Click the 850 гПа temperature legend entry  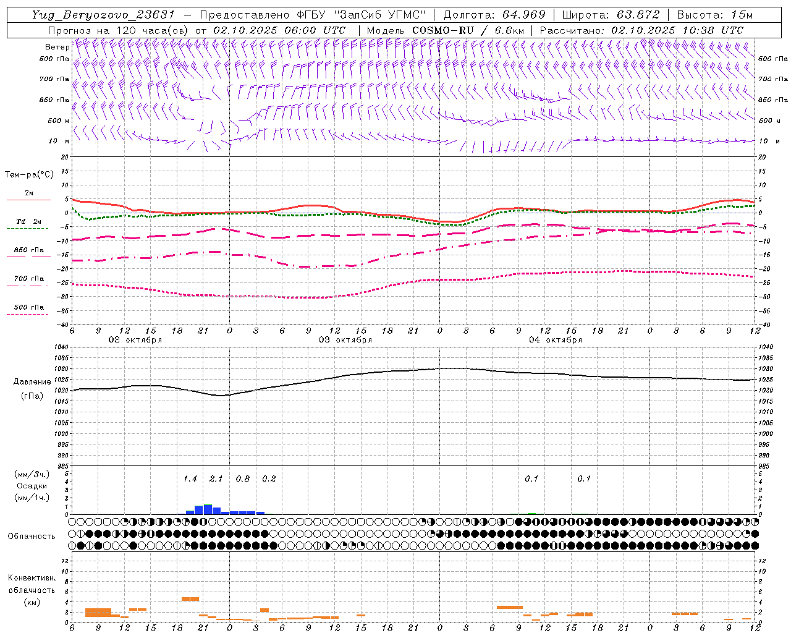point(28,250)
